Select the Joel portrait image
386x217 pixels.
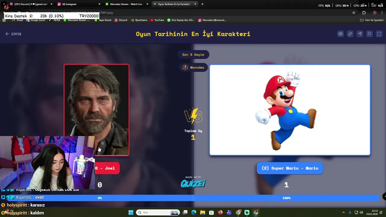point(96,110)
